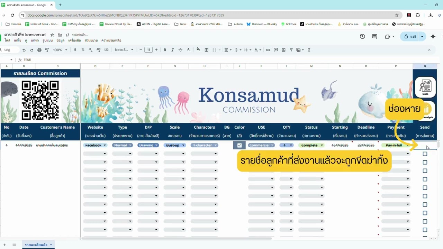Image resolution: width=443 pixels, height=249 pixels.
Task: Open the zoom 100% dropdown
Action: coord(60,50)
